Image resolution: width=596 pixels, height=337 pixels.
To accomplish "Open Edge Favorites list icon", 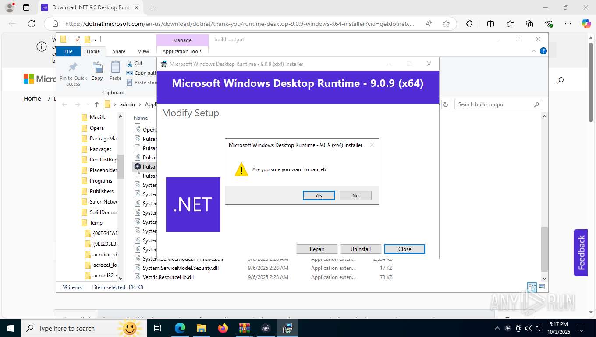I will click(510, 24).
